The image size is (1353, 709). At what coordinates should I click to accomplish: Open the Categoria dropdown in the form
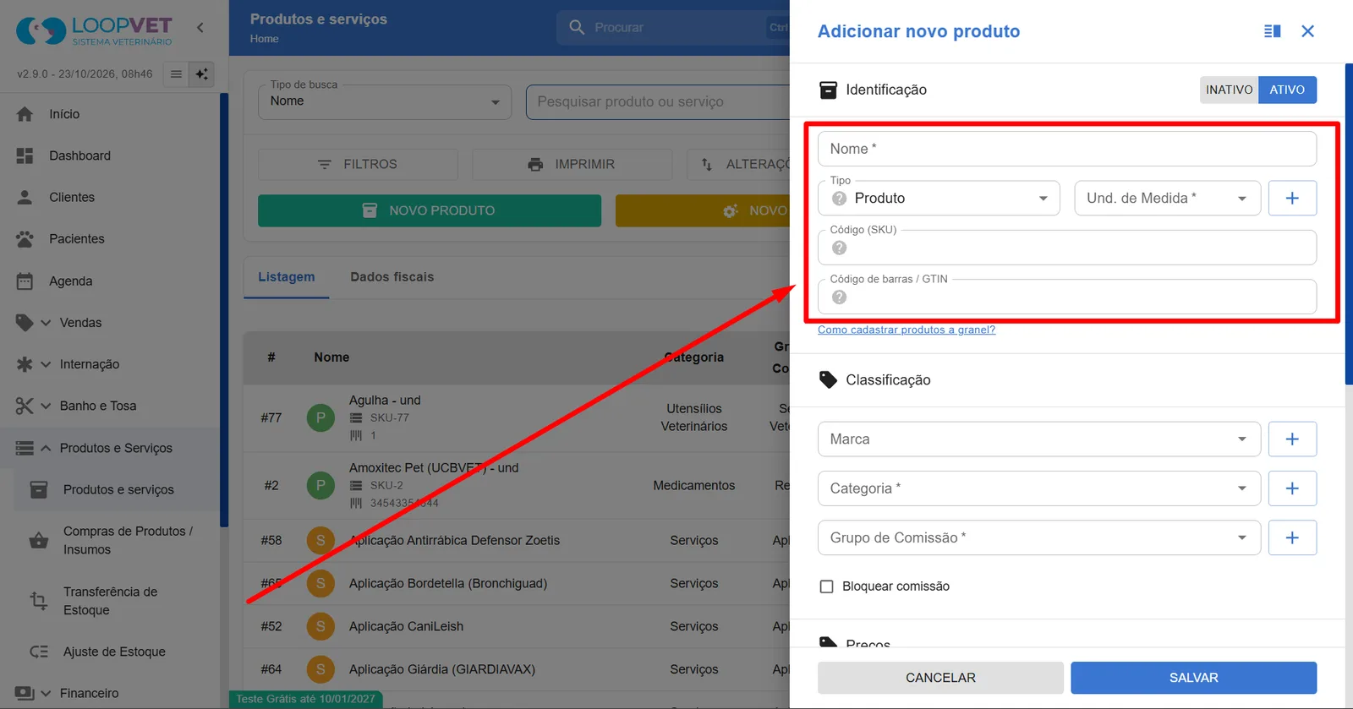1039,488
